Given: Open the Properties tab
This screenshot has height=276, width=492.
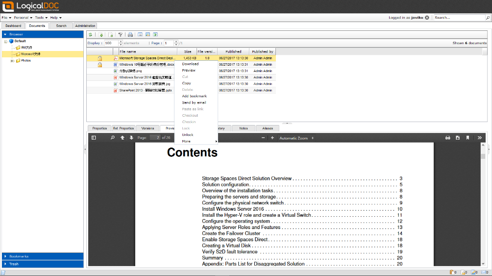Looking at the screenshot, I should (x=99, y=128).
